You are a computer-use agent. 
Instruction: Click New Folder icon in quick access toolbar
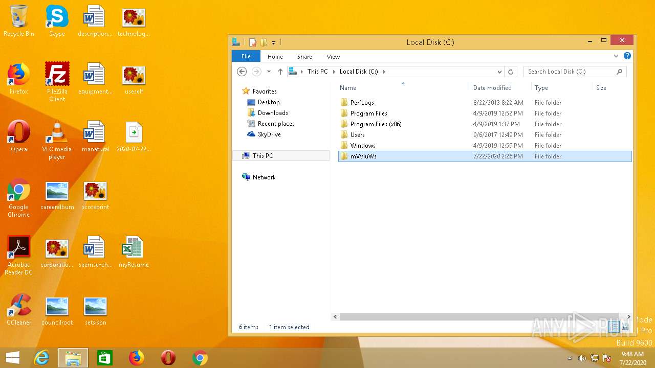coord(264,42)
